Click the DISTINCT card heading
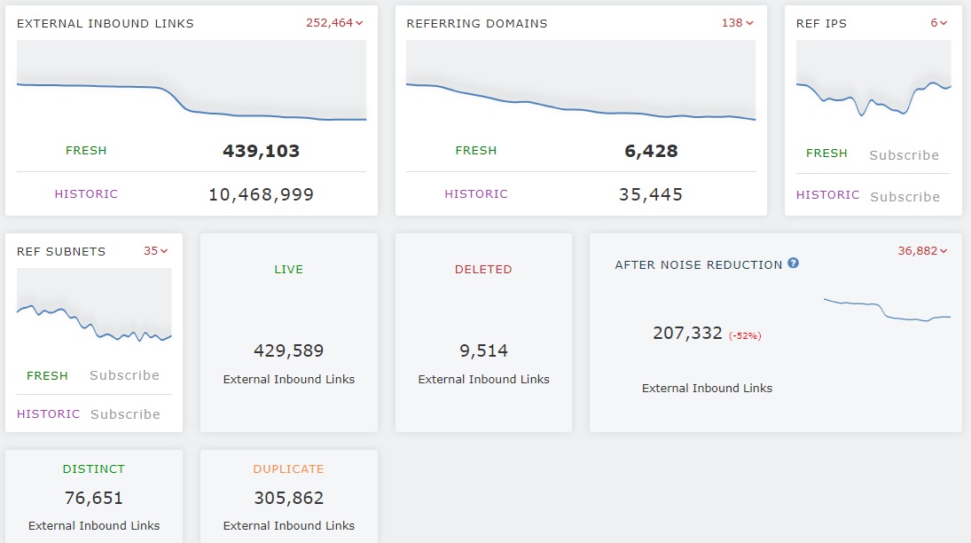 click(94, 469)
